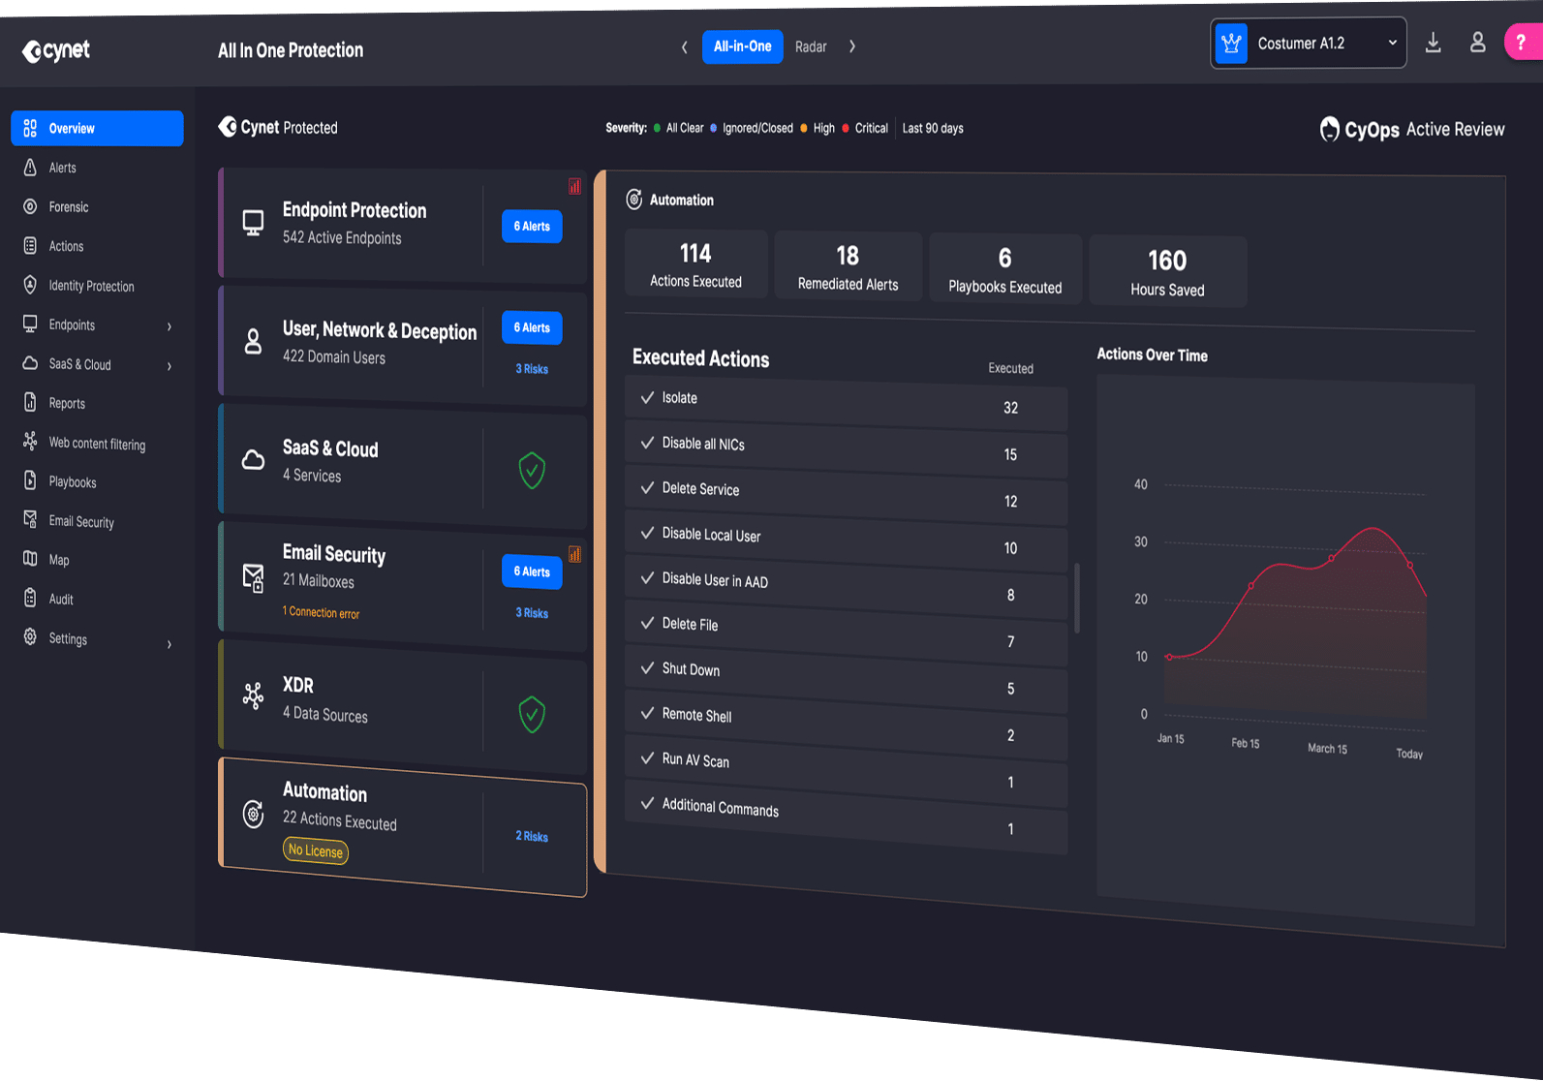The width and height of the screenshot is (1543, 1081).
Task: Open Web content filtering in the sidebar
Action: tap(97, 444)
